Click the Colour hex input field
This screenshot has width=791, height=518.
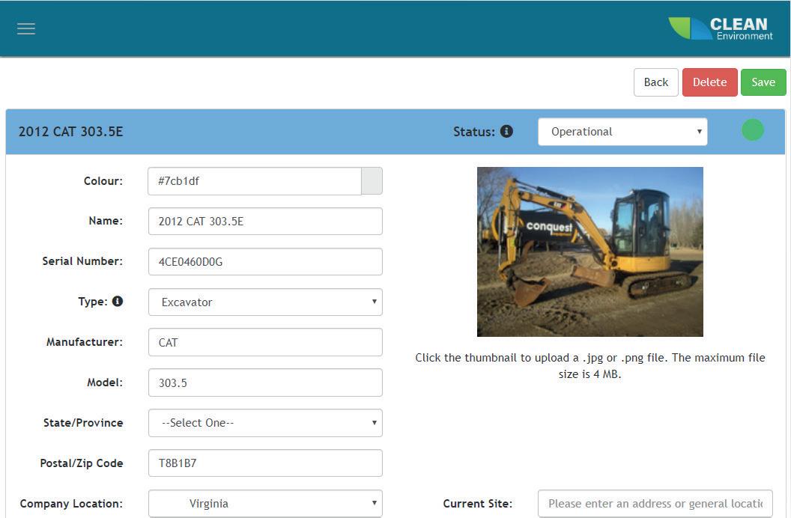tap(255, 181)
